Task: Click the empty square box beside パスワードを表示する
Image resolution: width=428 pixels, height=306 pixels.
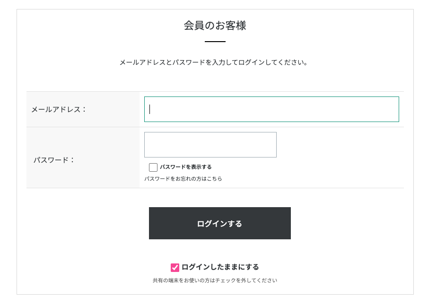Action: tap(153, 167)
